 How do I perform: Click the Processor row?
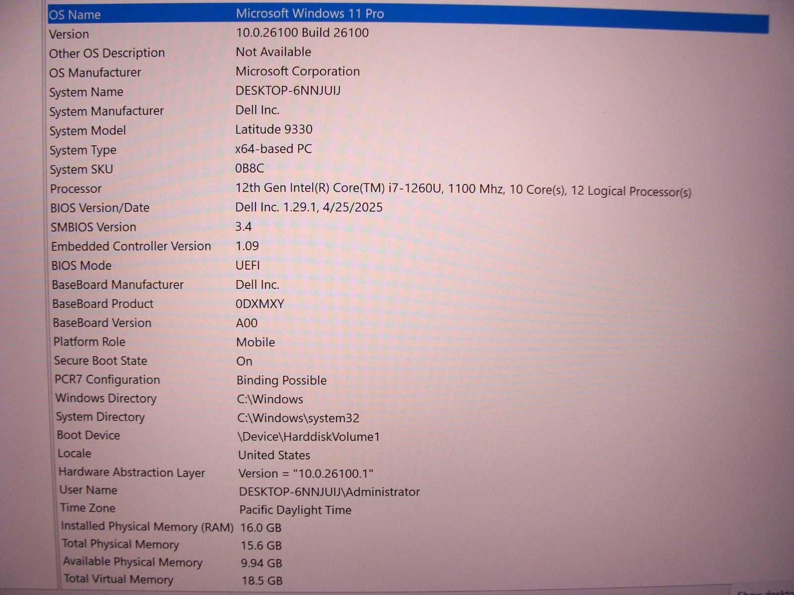75,189
